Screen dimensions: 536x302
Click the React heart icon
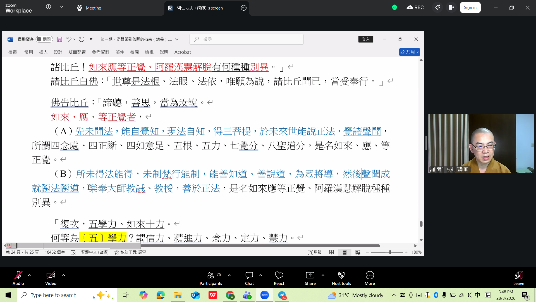(279, 275)
